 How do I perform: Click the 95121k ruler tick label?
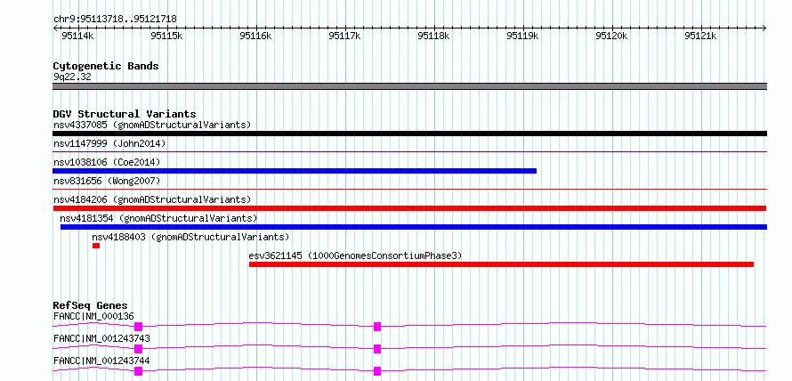[700, 36]
